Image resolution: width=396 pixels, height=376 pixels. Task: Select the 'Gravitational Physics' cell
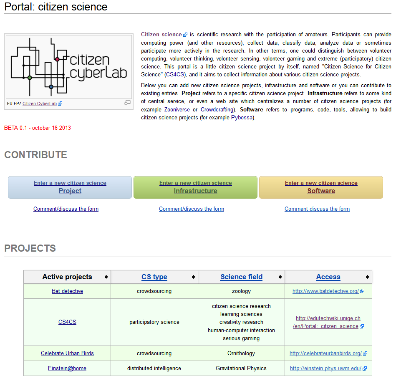241,368
